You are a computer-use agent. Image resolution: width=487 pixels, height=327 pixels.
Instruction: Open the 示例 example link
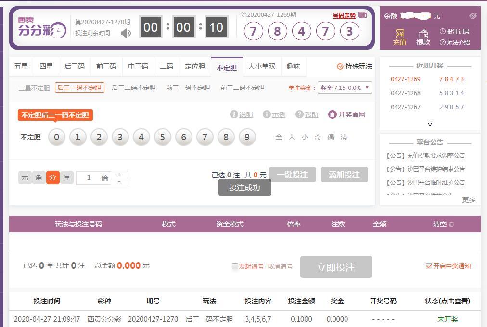click(x=274, y=114)
